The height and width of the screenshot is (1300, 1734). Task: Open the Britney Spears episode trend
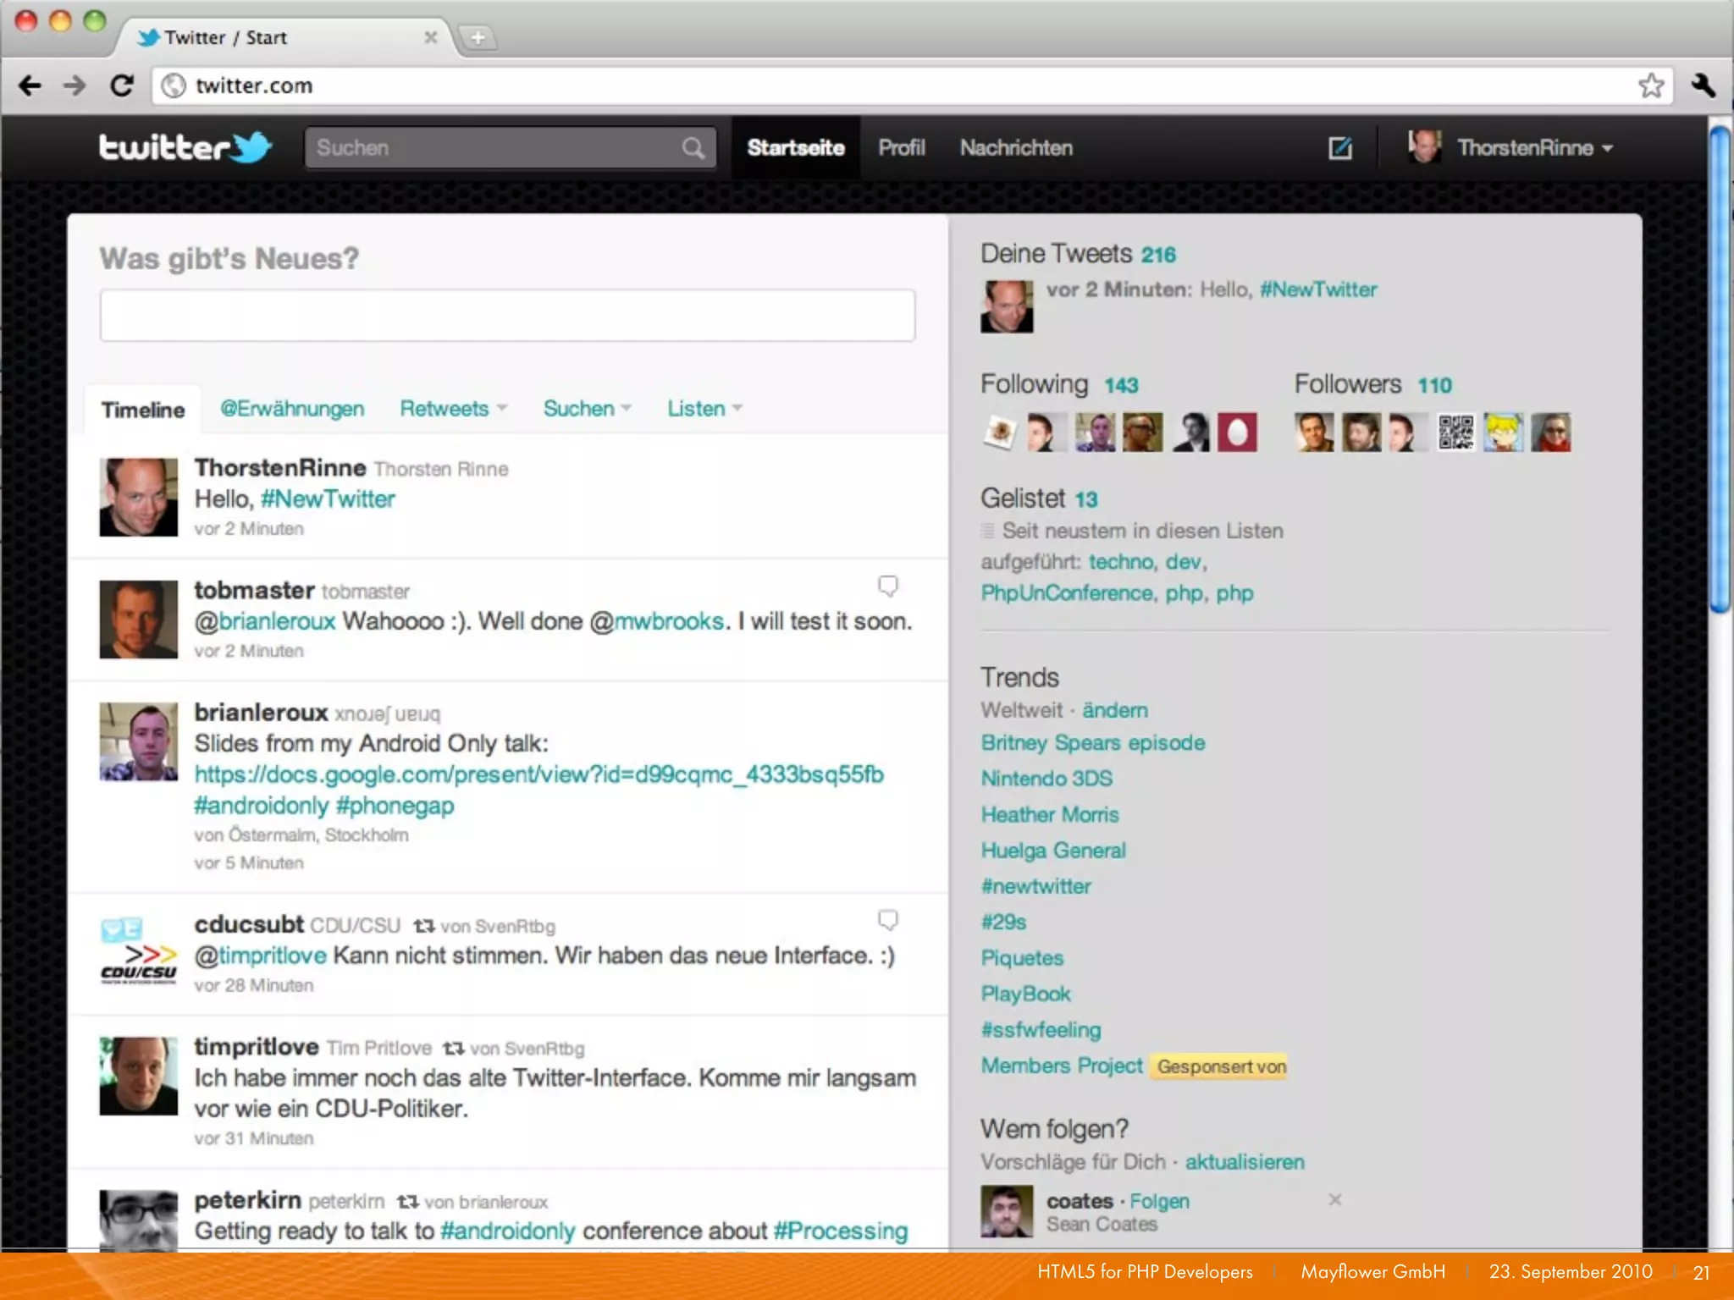pos(1093,743)
